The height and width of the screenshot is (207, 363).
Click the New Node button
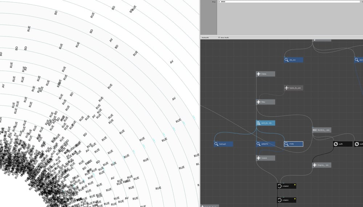coord(223,37)
